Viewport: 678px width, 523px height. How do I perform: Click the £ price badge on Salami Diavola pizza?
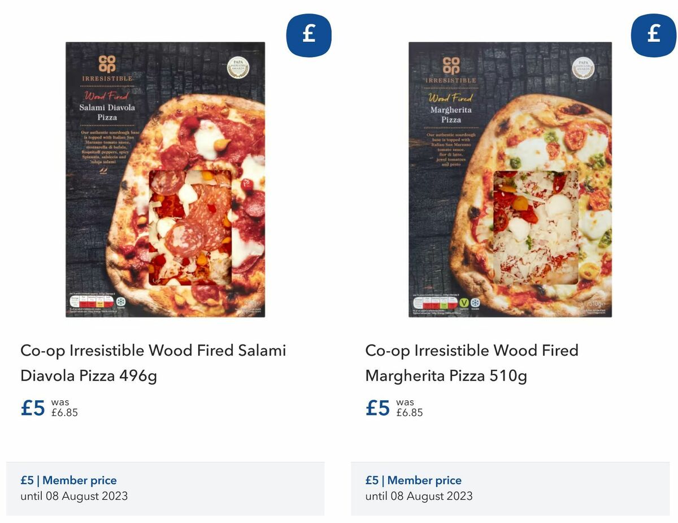(308, 34)
